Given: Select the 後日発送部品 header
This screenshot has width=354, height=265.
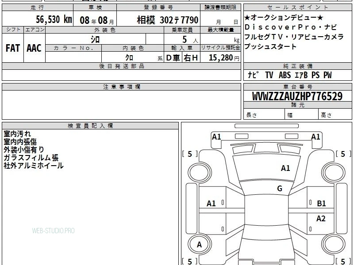Looking at the screenshot, I should coord(121,66).
